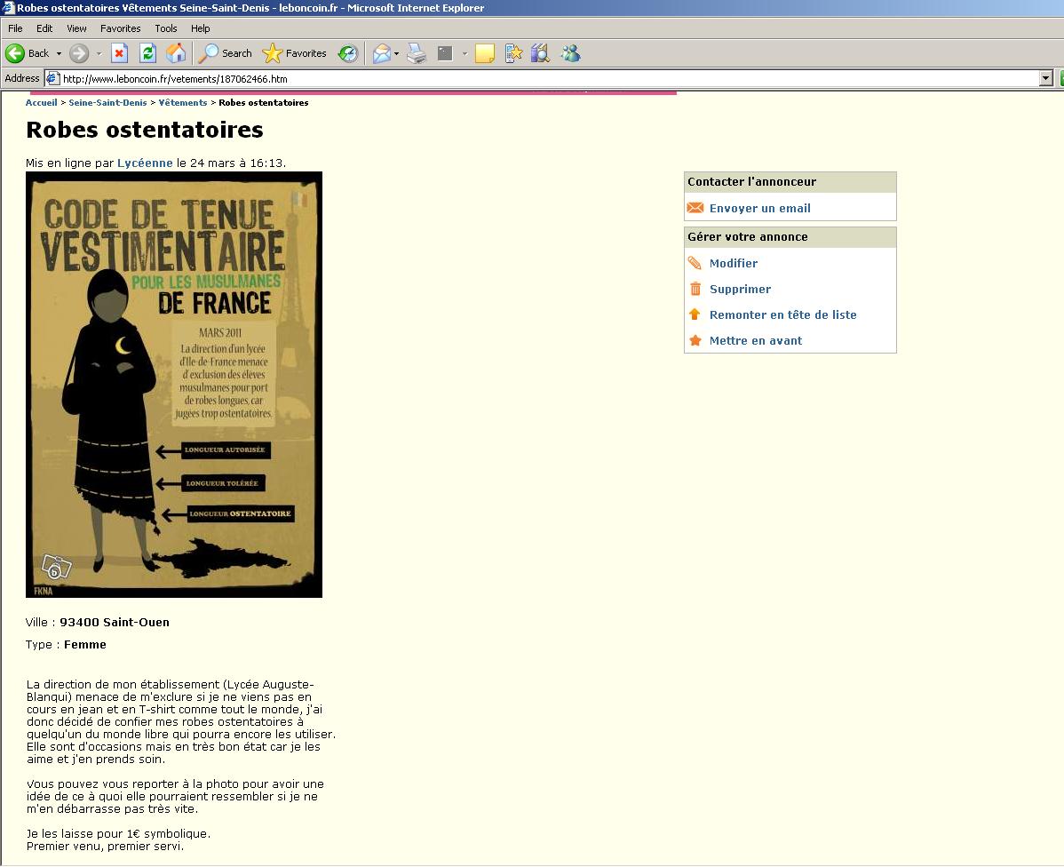
Task: Click the Robes ostentatoires breadcrumb text
Action: (x=263, y=102)
